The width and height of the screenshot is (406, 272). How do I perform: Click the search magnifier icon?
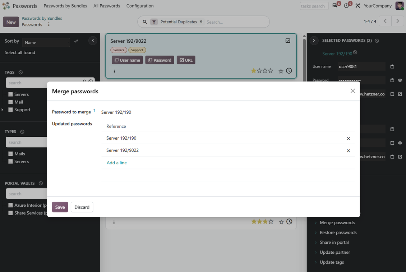[x=145, y=22]
